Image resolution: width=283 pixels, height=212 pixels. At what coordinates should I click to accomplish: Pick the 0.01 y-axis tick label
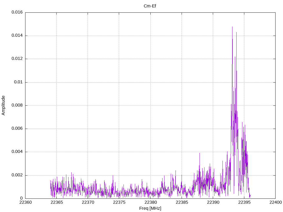18,82
